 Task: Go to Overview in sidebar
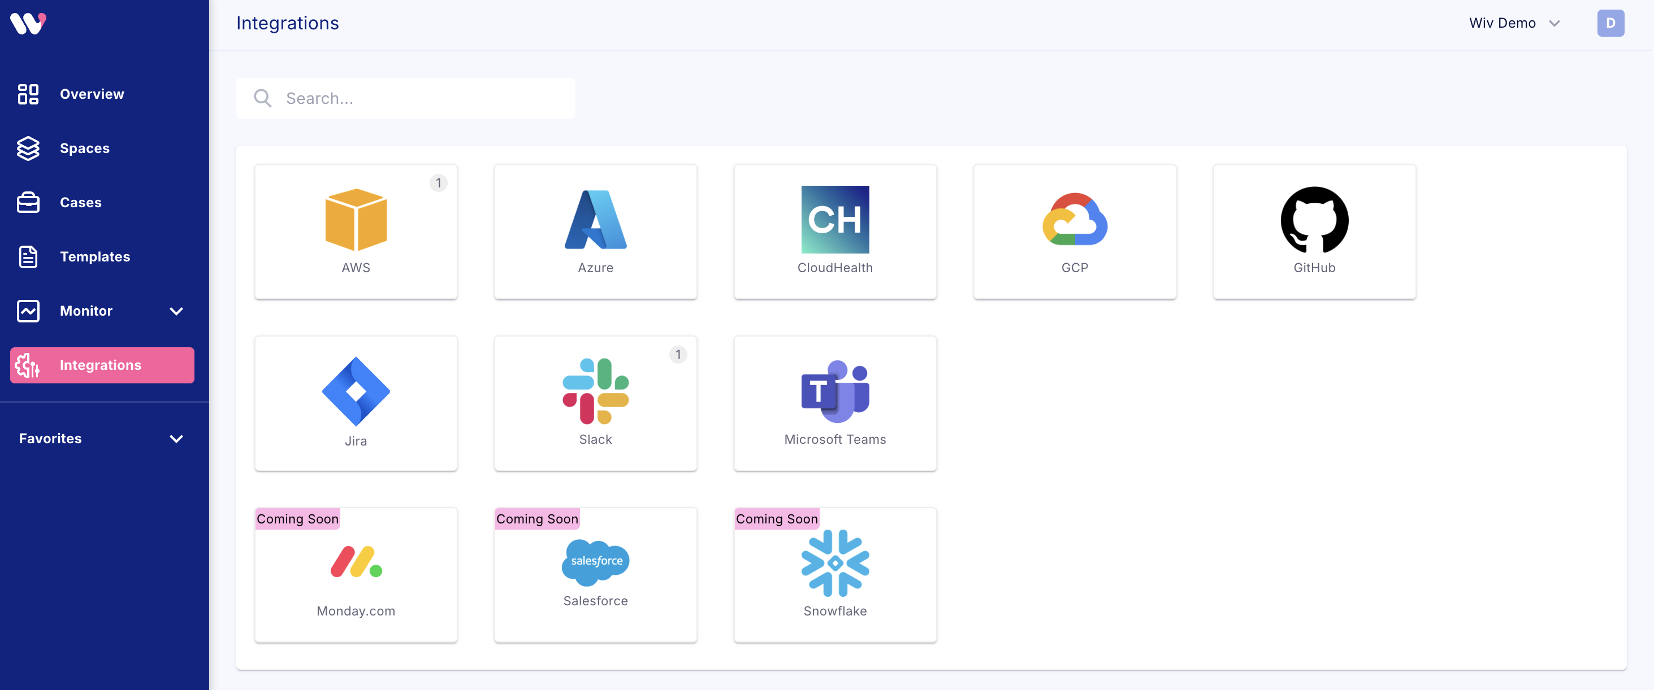(x=92, y=94)
